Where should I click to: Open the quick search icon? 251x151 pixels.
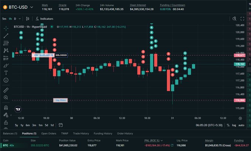tap(234, 19)
